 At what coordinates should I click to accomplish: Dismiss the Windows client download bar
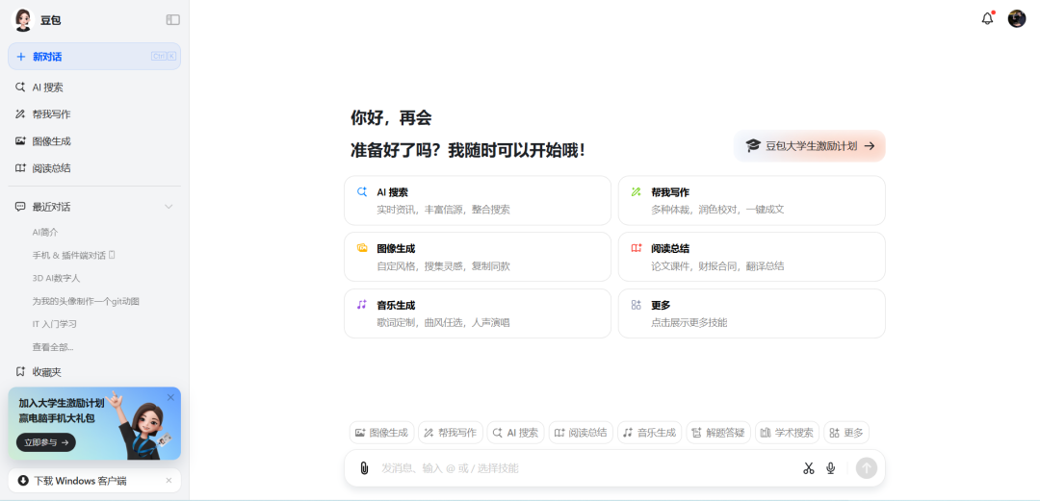[x=169, y=481]
